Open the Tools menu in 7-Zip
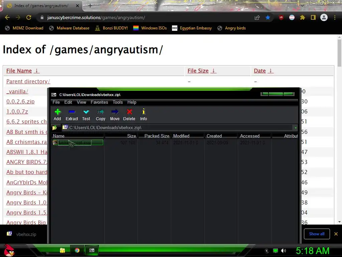 (x=118, y=102)
